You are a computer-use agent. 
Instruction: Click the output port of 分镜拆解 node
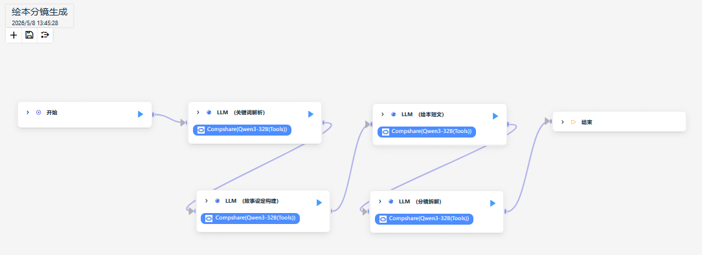505,211
